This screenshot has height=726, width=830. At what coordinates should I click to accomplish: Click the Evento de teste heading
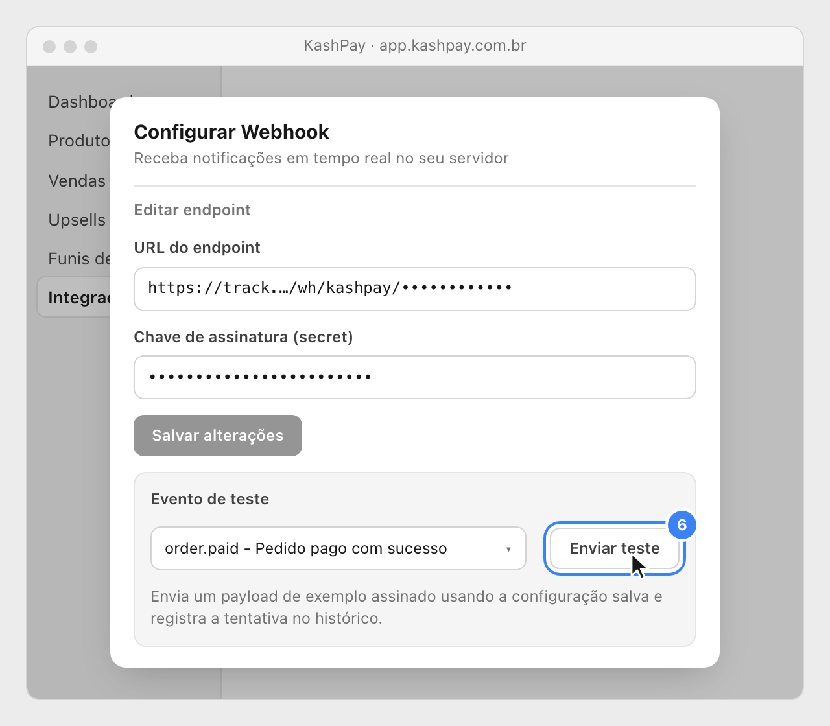pyautogui.click(x=209, y=499)
